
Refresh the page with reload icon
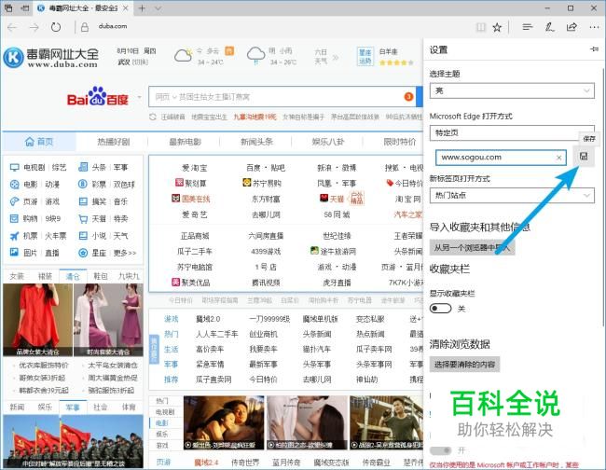pyautogui.click(x=56, y=27)
